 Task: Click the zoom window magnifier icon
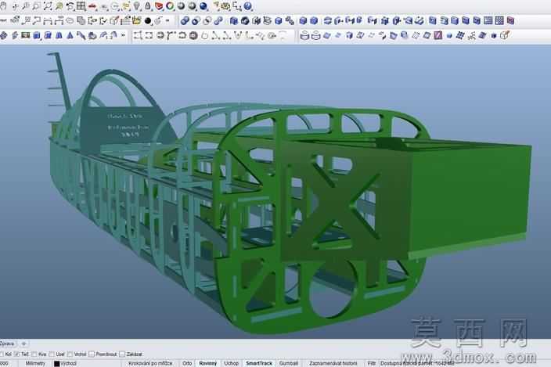click(x=37, y=6)
